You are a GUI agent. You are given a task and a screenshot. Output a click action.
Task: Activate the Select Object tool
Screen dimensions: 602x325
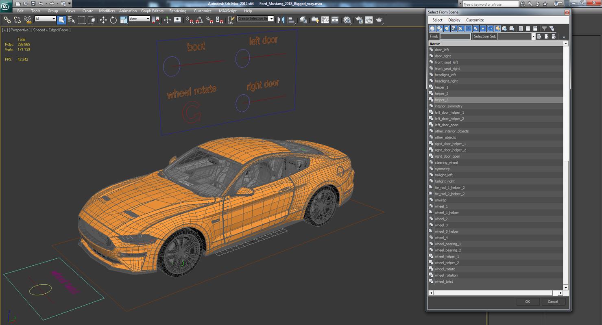(x=61, y=20)
